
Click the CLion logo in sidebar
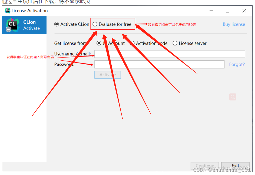point(12,25)
